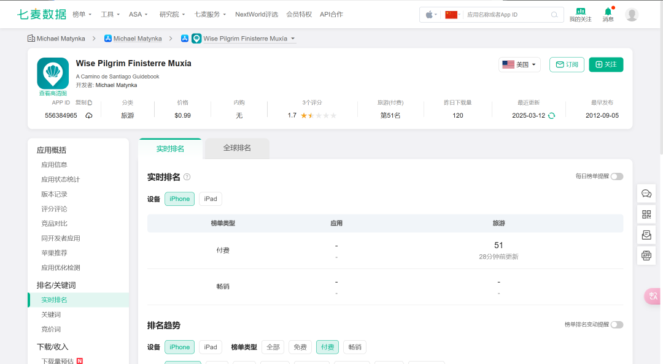Open 关键词 in sidebar
Image resolution: width=663 pixels, height=364 pixels.
(x=51, y=314)
